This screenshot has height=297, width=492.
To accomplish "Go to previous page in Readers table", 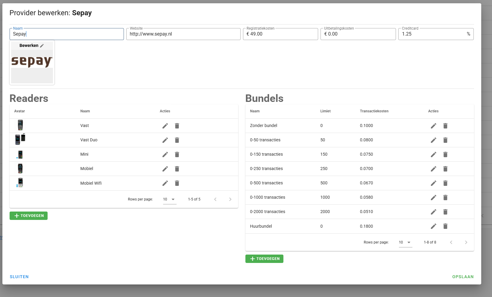I will coord(215,199).
